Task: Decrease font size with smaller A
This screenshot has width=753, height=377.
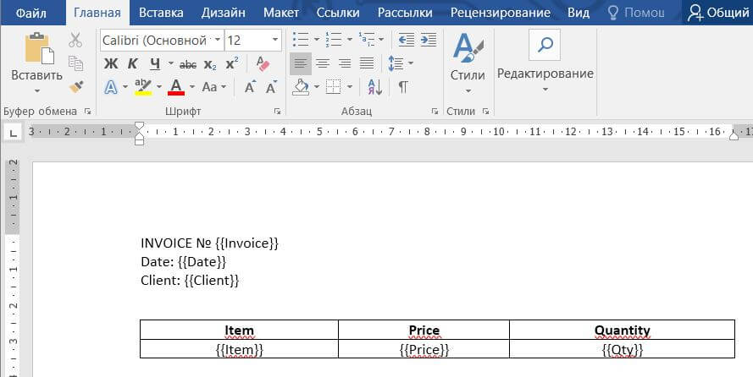Action: 272,87
